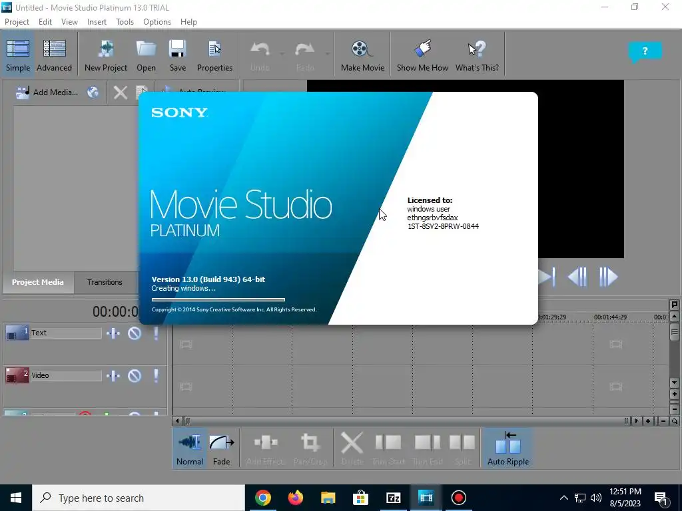The image size is (682, 511).
Task: Click the globe Get Media from web icon
Action: [93, 92]
